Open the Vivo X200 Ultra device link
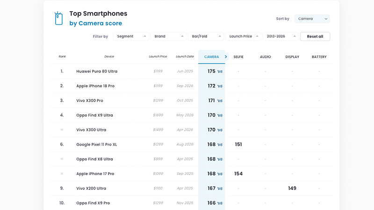 click(91, 189)
